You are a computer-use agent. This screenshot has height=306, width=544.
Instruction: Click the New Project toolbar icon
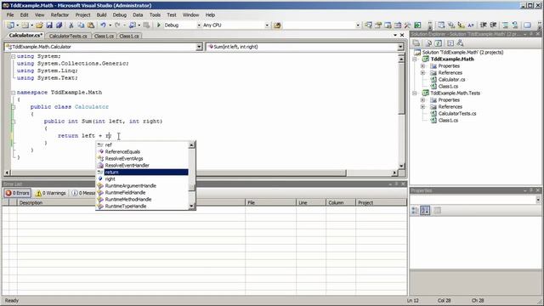coord(11,25)
